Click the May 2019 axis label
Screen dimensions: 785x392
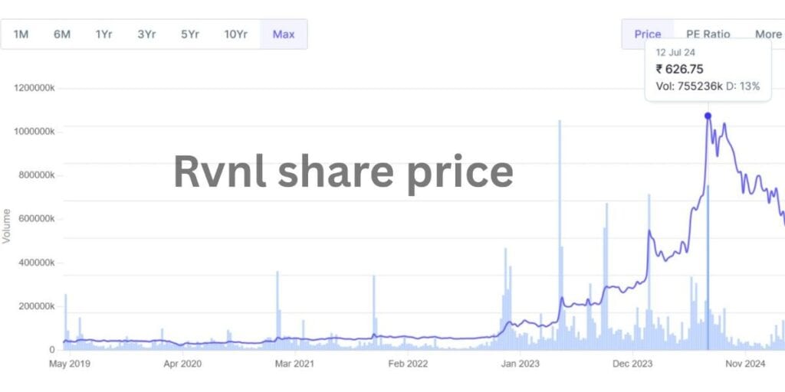(70, 364)
